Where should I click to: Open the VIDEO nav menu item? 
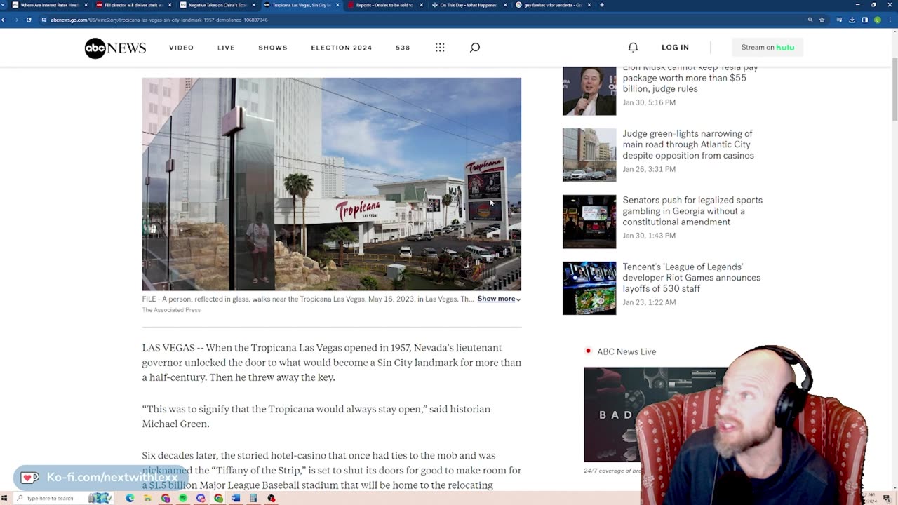pyautogui.click(x=181, y=48)
